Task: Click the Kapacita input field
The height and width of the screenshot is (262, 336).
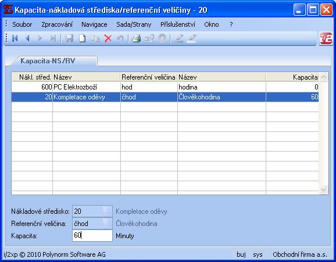Action: [x=92, y=235]
